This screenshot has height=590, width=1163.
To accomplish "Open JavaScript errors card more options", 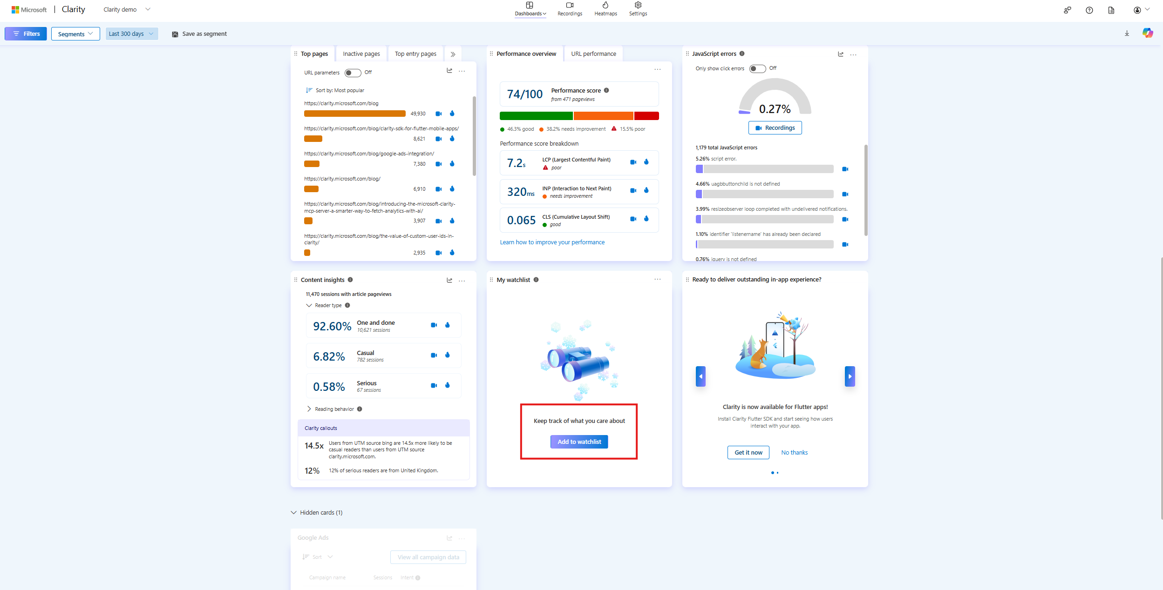I will [853, 54].
